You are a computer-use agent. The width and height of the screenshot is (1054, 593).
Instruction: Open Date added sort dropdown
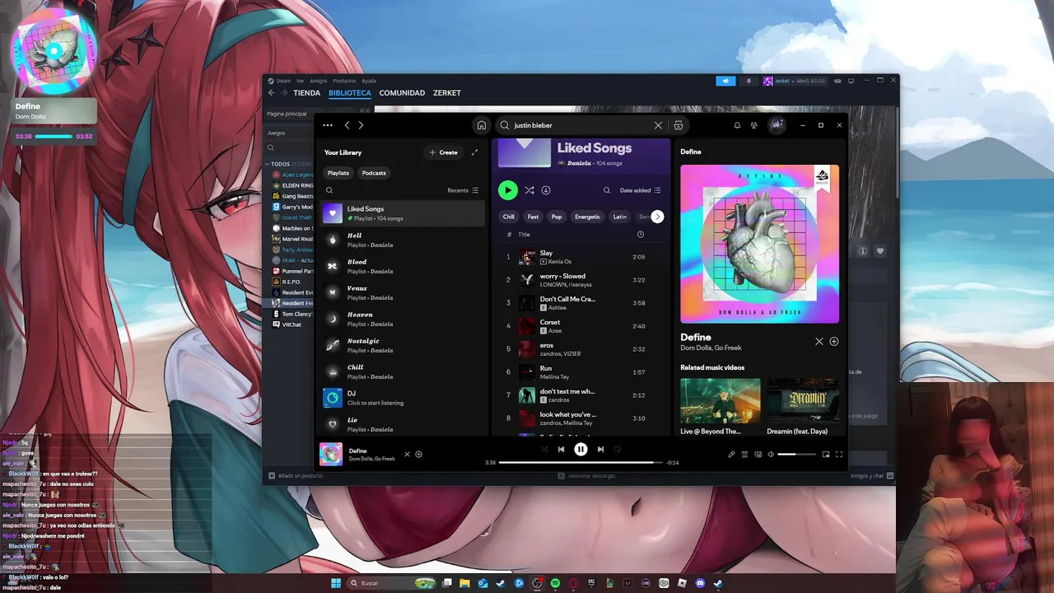(640, 190)
